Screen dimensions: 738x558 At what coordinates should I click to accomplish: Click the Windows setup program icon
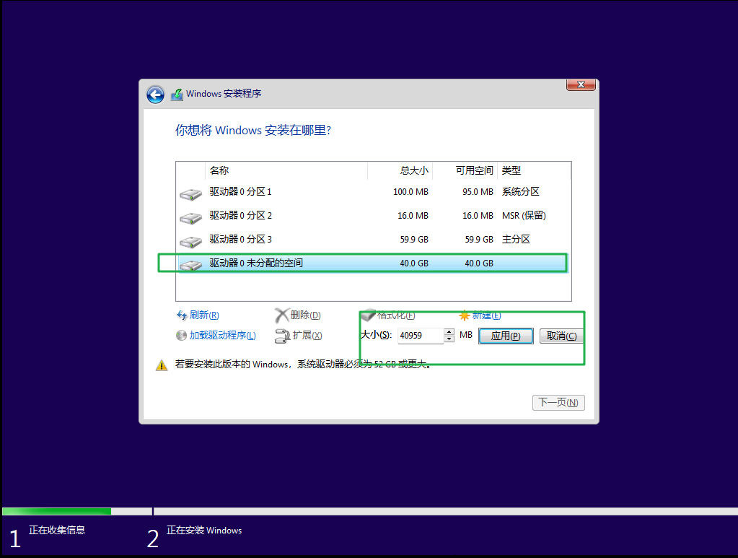click(177, 94)
